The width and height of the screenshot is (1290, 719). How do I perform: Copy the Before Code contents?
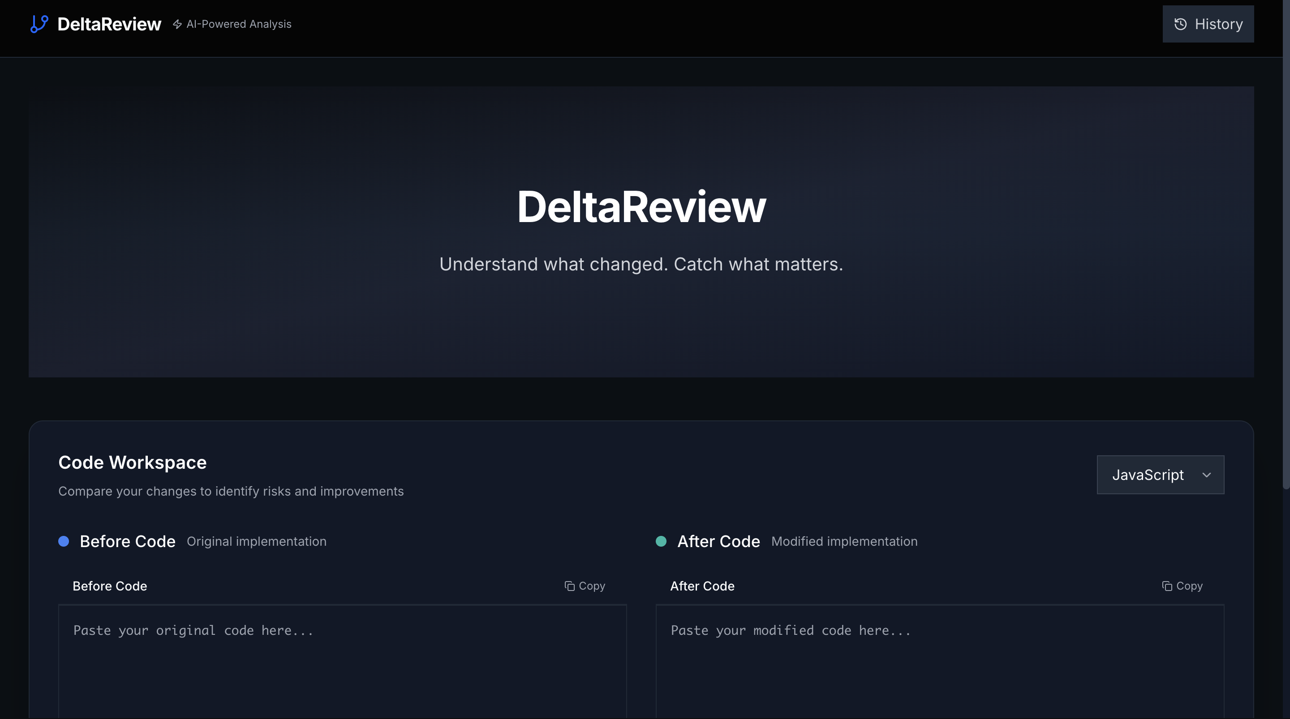(585, 586)
